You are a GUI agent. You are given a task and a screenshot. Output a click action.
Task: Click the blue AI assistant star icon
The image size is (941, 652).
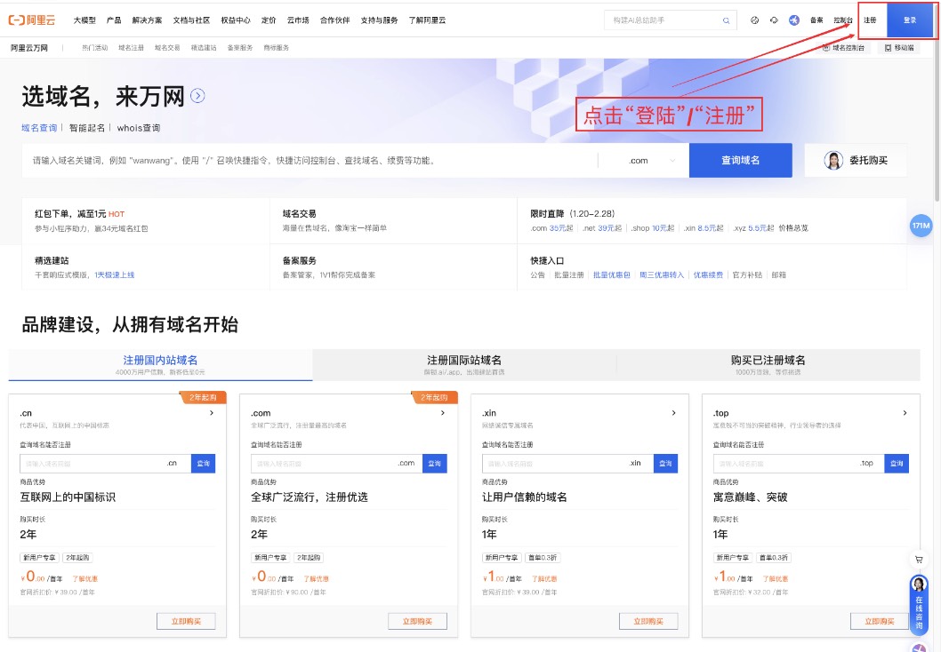point(794,20)
